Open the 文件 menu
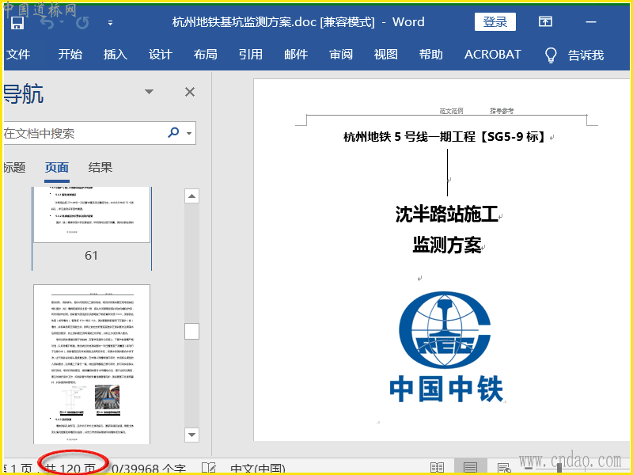Screen dimensions: 633x475 coord(18,54)
